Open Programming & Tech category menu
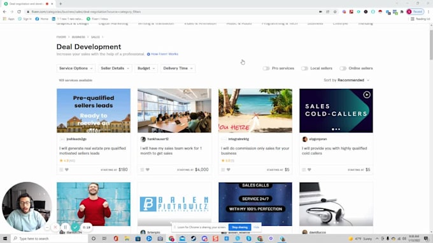This screenshot has height=243, width=433. coord(280,24)
